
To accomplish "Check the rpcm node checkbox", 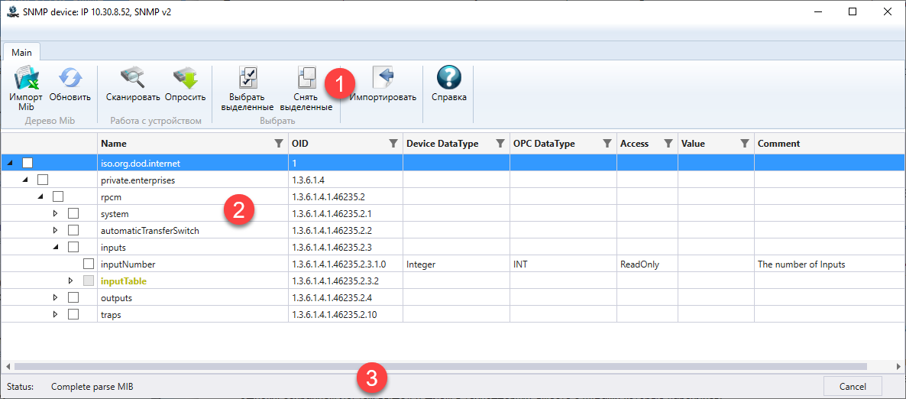I will click(58, 196).
